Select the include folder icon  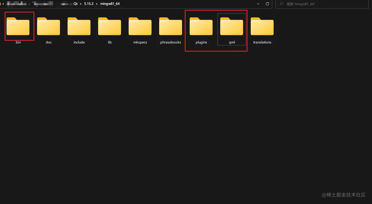point(79,26)
